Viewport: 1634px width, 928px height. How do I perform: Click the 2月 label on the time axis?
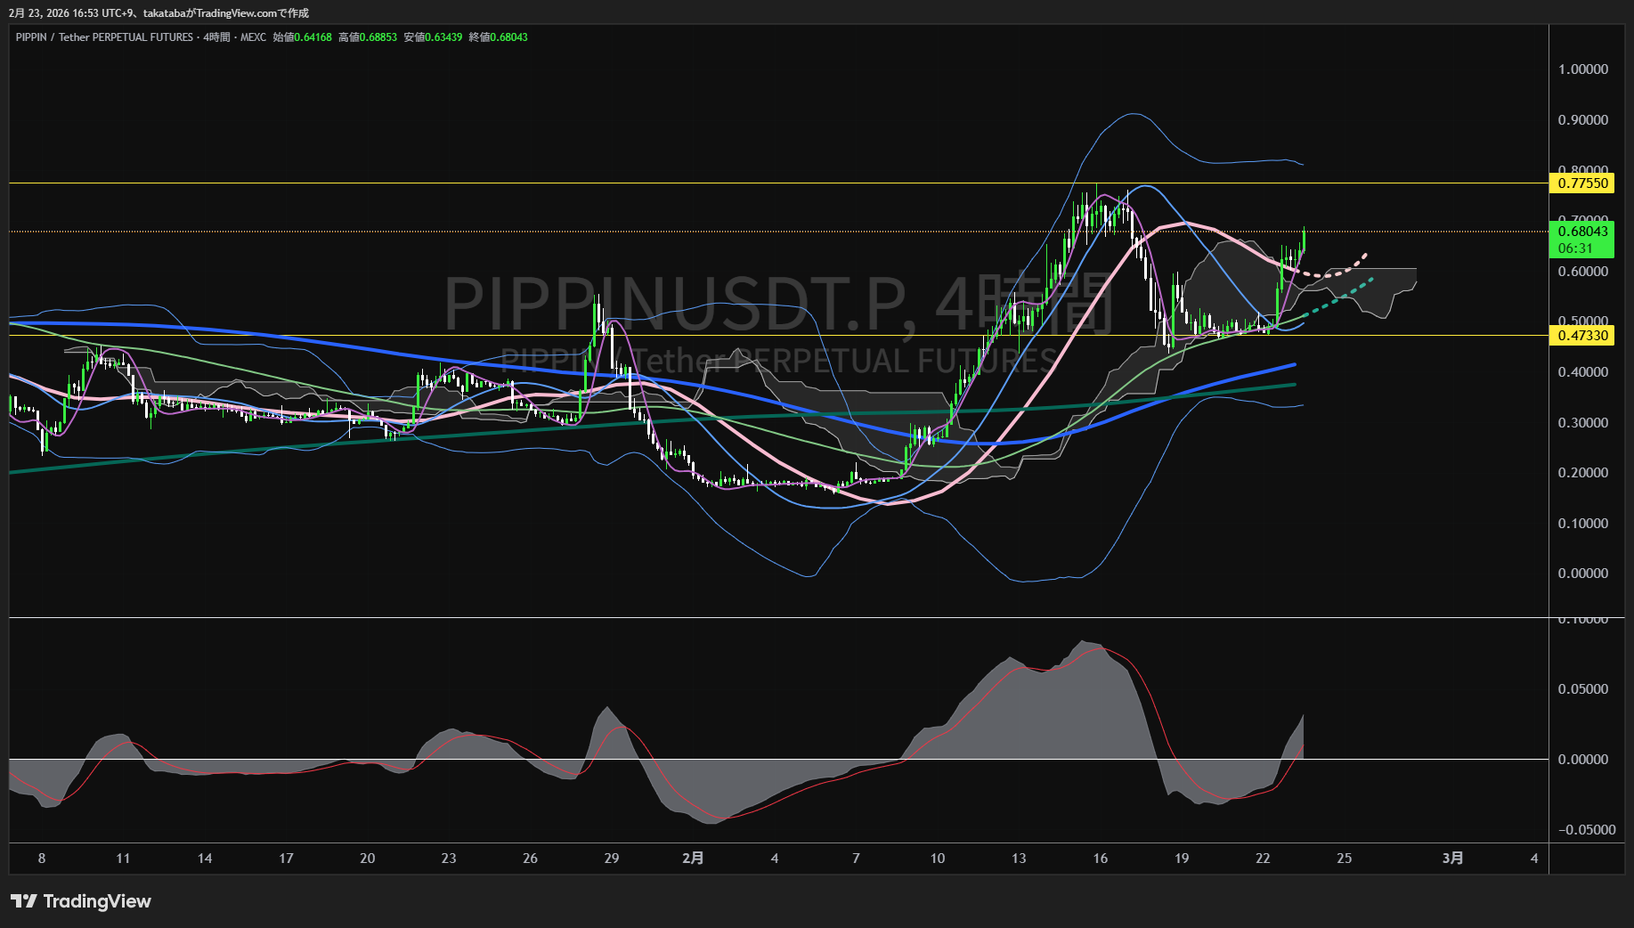693,859
